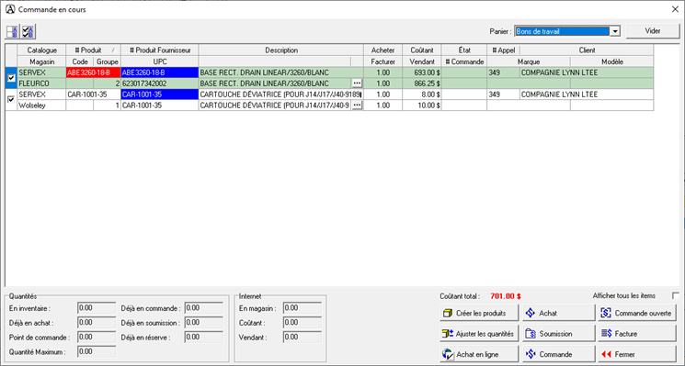This screenshot has width=685, height=366.
Task: Open ellipsis button on FLEURCO description row
Action: pos(357,83)
